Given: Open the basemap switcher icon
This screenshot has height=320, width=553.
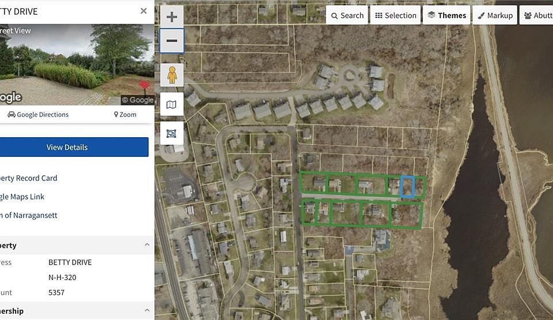Looking at the screenshot, I should [172, 104].
